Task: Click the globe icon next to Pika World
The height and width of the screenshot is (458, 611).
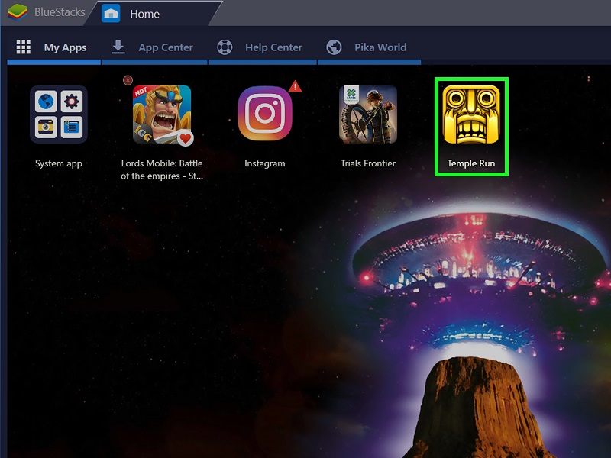Action: click(333, 47)
